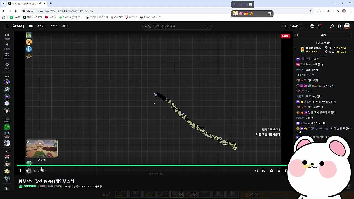Toggle light/dark theme with the sun icon

click(339, 26)
